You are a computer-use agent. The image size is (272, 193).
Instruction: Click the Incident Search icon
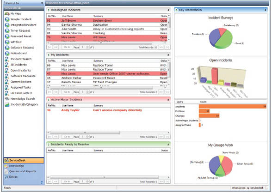point(7,59)
